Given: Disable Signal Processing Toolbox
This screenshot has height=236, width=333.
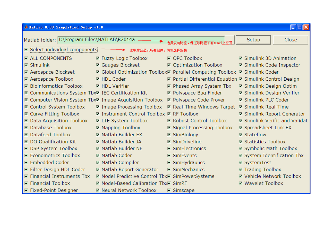Looking at the screenshot, I should tap(169, 128).
